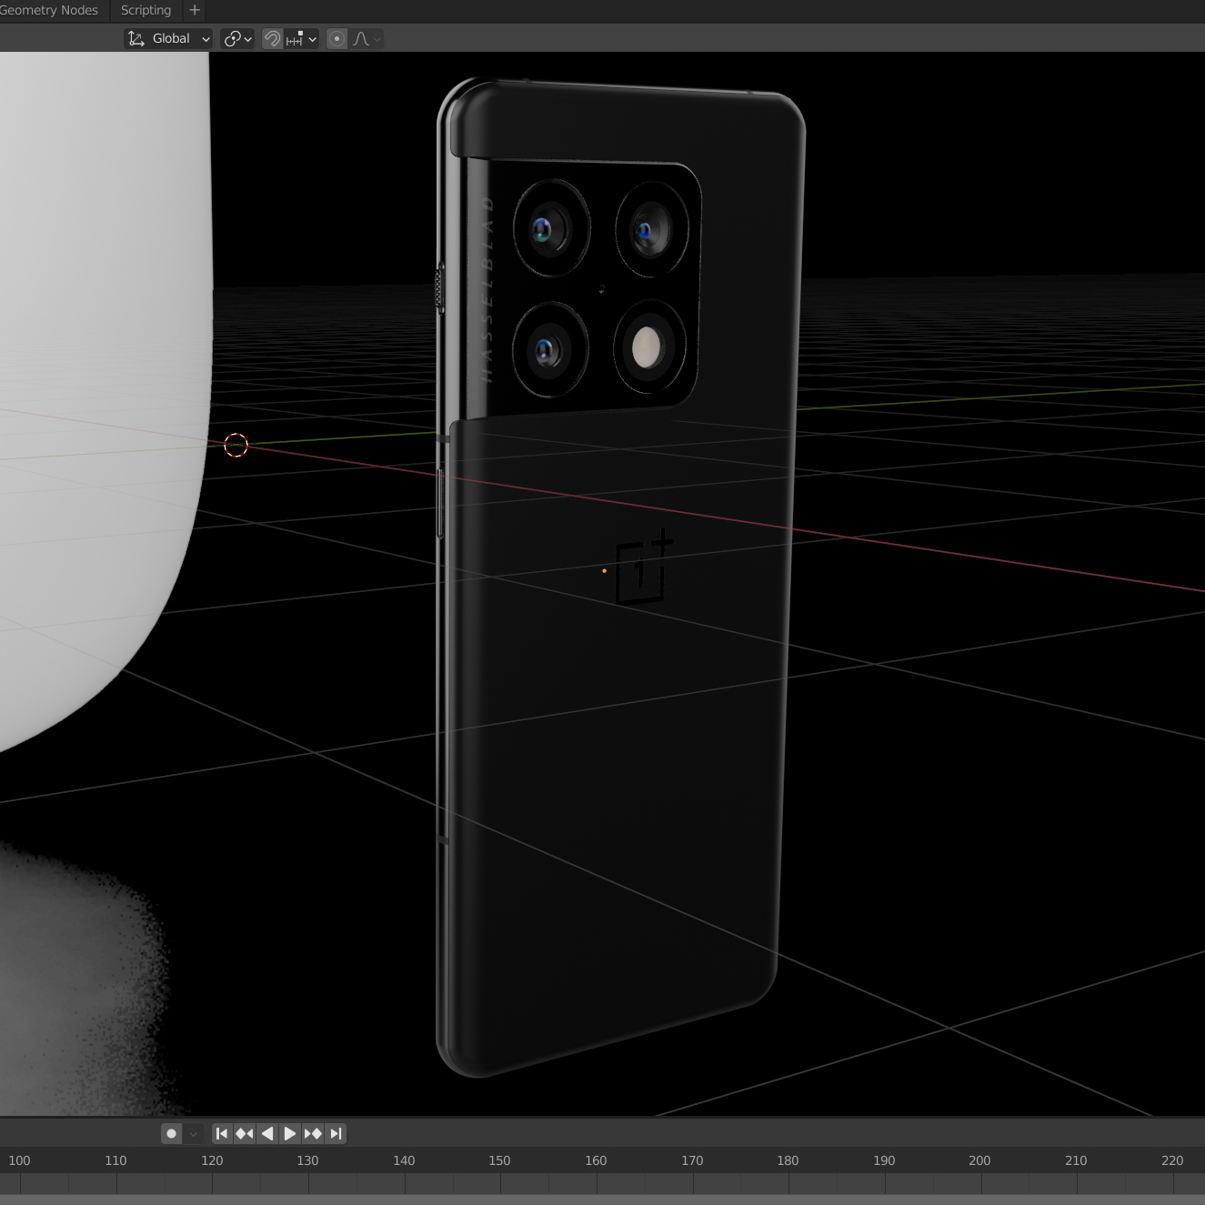Play the animation in reverse
Image resolution: width=1205 pixels, height=1205 pixels.
pyautogui.click(x=267, y=1133)
